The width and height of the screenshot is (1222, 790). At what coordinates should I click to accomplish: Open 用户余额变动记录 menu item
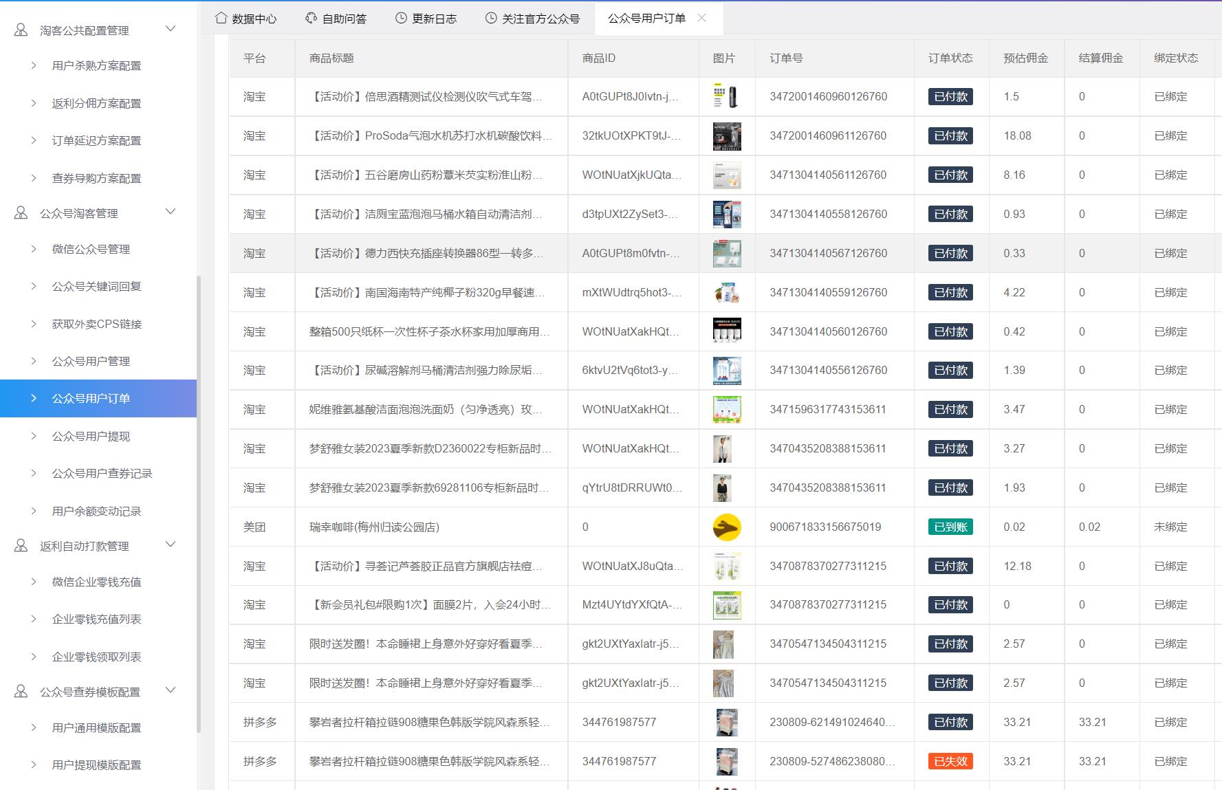coord(98,511)
